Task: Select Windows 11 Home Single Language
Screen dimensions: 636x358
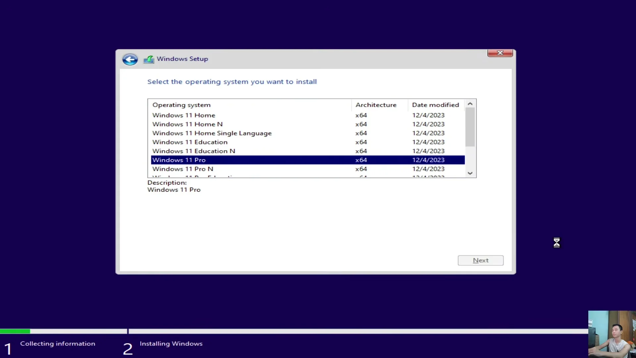Action: tap(308, 133)
